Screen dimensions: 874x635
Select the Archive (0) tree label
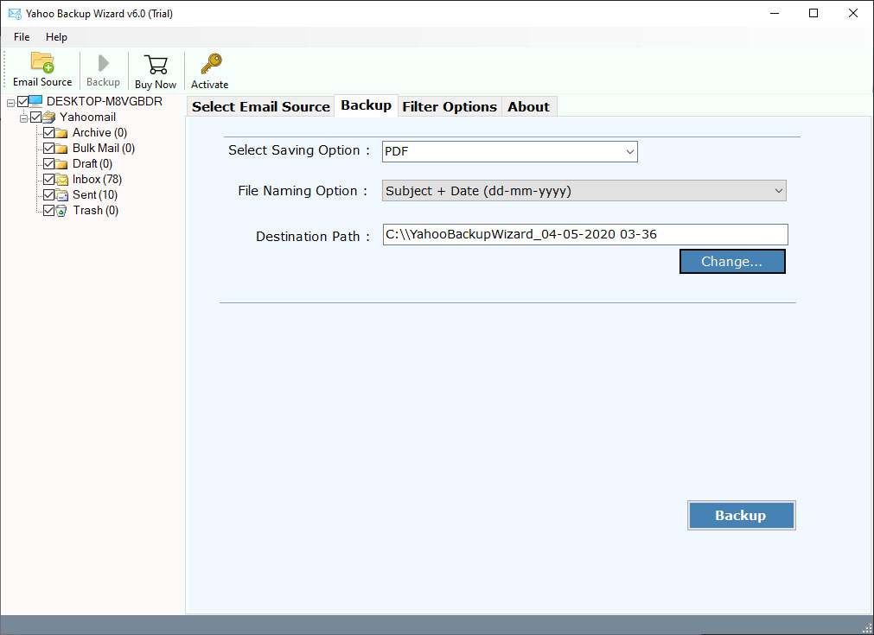pyautogui.click(x=99, y=132)
